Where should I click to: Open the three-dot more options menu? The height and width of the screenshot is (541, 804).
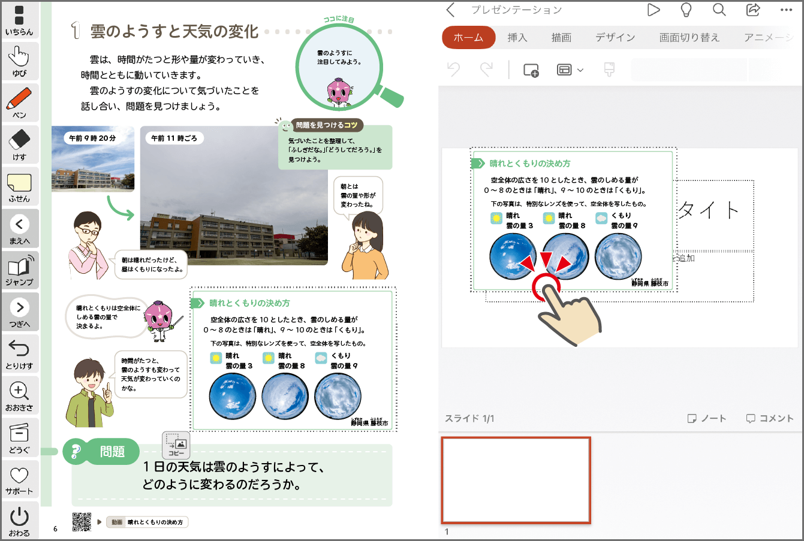787,10
